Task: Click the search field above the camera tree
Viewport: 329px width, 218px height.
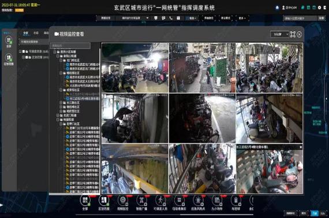Action: (x=70, y=46)
